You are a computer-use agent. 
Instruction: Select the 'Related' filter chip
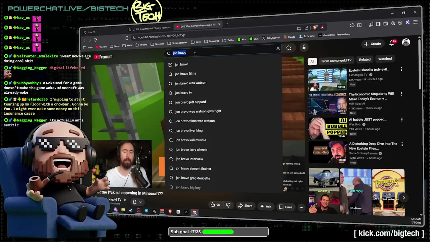pyautogui.click(x=364, y=59)
